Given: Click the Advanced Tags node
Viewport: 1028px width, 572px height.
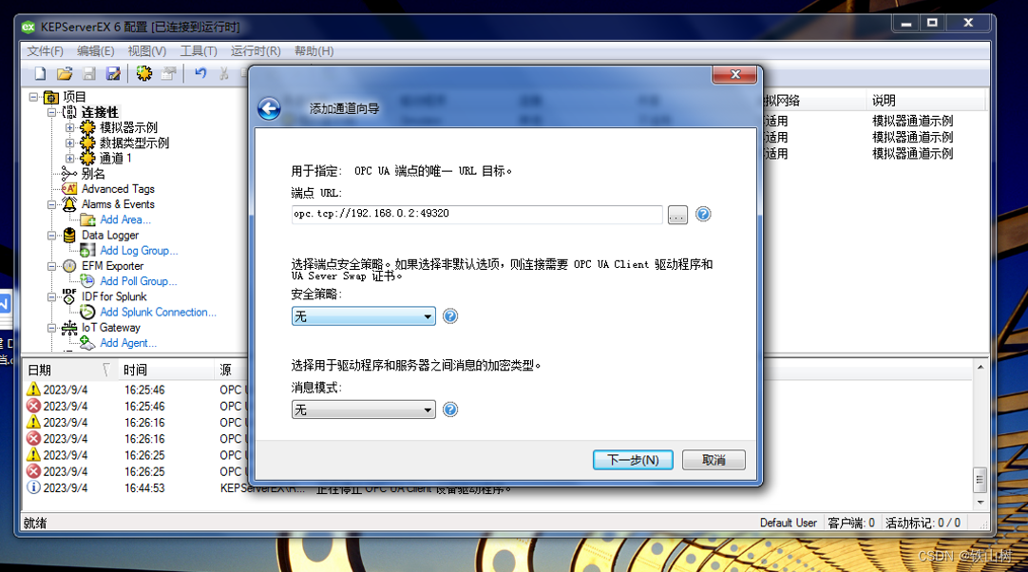Looking at the screenshot, I should [106, 188].
